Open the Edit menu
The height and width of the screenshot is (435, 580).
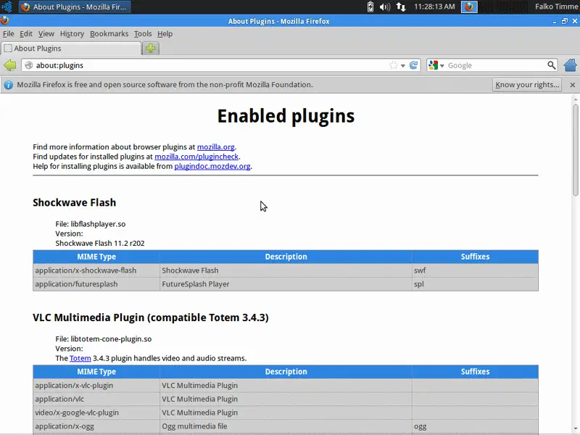(26, 33)
